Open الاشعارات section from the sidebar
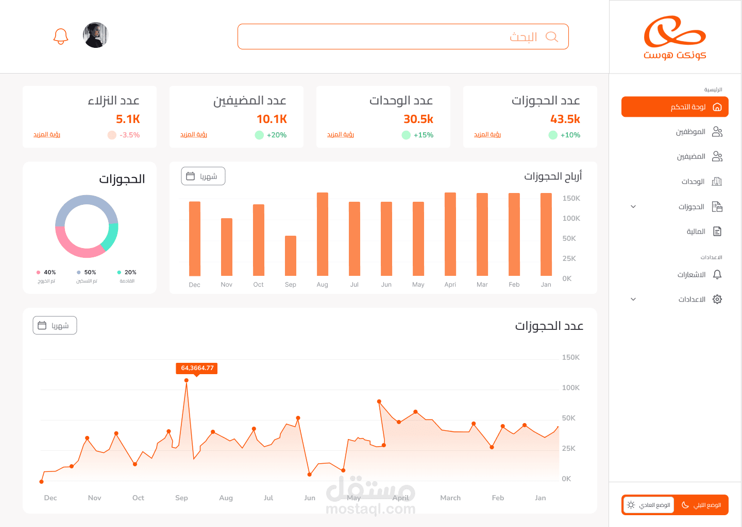The width and height of the screenshot is (742, 527). click(x=693, y=274)
